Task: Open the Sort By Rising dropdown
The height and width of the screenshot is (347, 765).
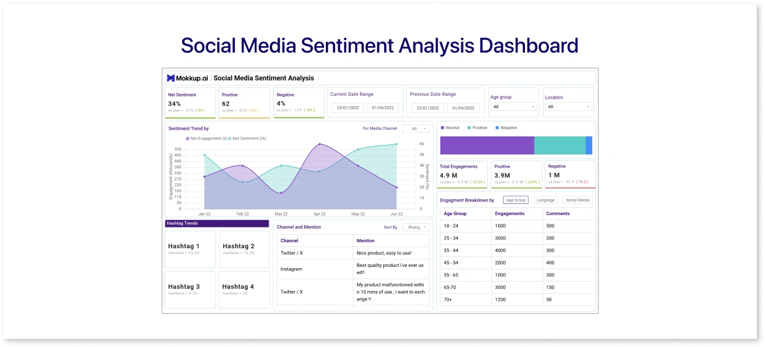Action: pos(416,227)
